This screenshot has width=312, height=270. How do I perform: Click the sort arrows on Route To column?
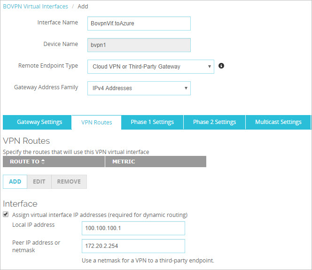(x=44, y=162)
